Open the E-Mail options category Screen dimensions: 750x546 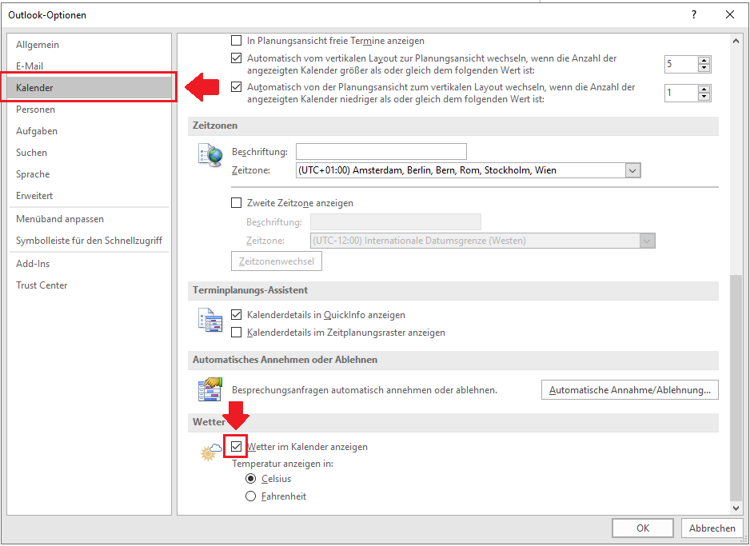click(90, 66)
